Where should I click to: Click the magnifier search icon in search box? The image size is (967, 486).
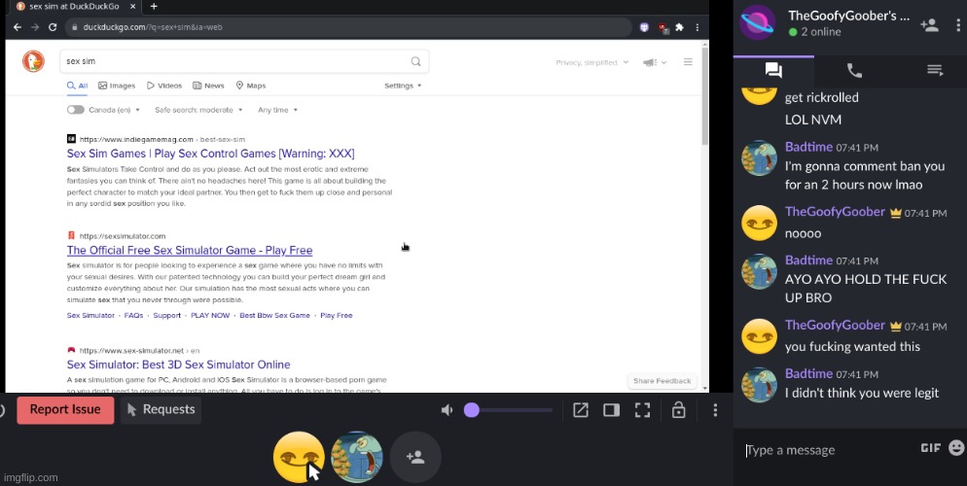click(415, 61)
